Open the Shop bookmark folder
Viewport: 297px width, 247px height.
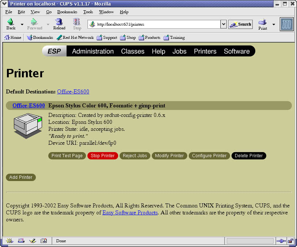coord(128,37)
